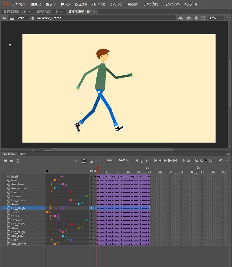Click the center stage icon

196,18
